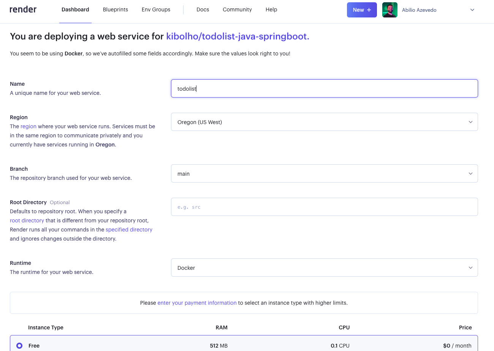
Task: Open the kibolho/todolist-java-springboot repository link
Action: pos(238,36)
